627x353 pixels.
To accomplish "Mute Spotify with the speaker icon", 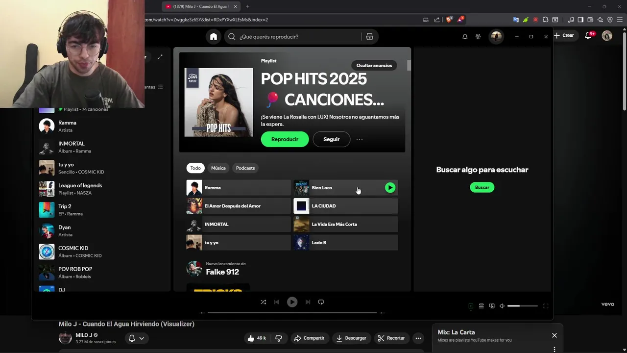I will (x=502, y=306).
